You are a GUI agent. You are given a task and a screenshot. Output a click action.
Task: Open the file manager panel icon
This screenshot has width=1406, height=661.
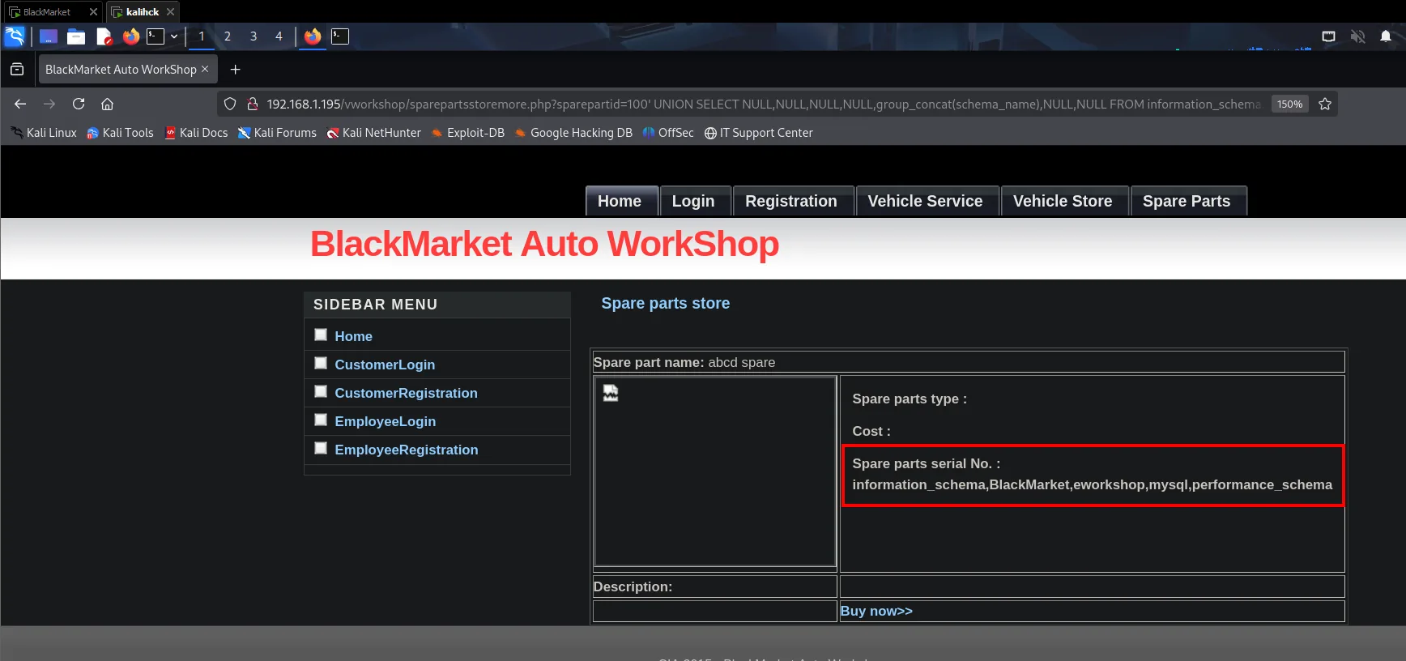coord(76,36)
